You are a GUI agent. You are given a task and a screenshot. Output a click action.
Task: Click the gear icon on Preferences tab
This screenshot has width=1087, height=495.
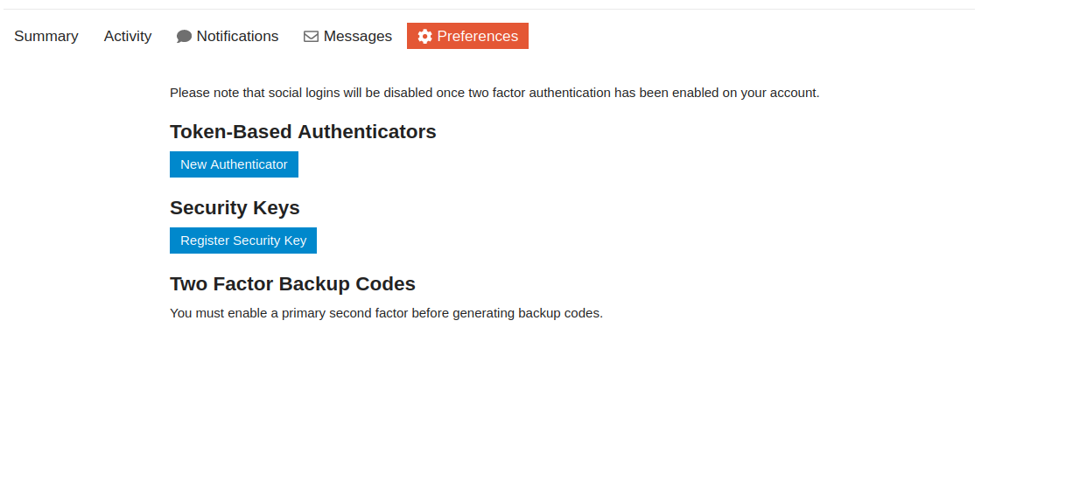(x=425, y=37)
